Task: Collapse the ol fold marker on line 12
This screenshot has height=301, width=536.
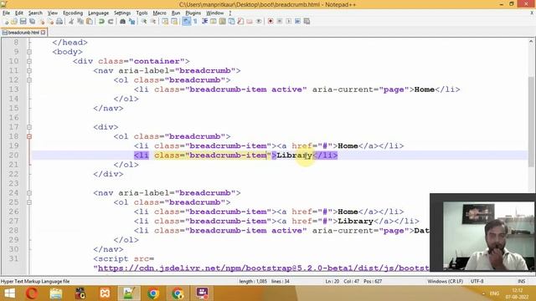Action: (x=29, y=80)
